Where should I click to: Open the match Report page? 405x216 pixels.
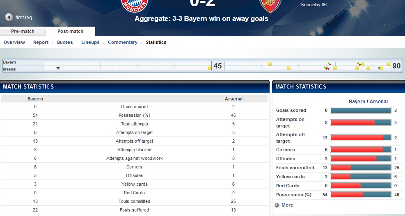click(41, 42)
